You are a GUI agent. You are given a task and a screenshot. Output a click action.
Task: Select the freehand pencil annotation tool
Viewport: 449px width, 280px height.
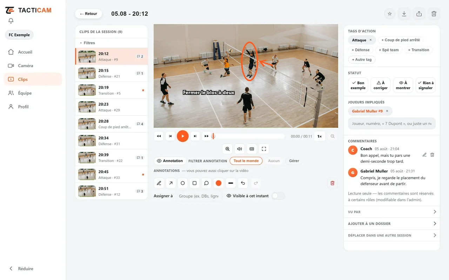point(159,183)
